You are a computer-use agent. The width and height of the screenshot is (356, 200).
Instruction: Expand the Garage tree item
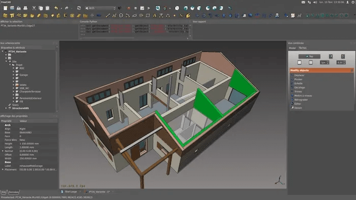click(13, 75)
